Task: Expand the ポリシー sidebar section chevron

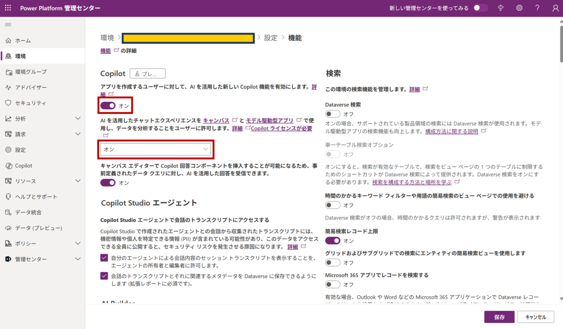Action: pos(78,243)
